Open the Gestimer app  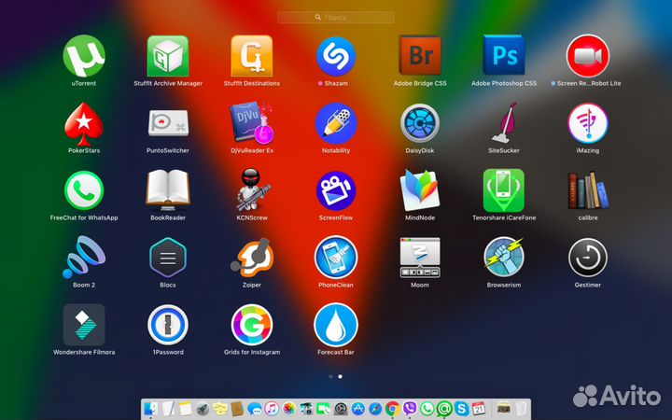click(x=588, y=258)
